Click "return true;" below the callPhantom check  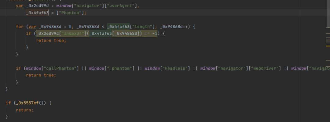[41, 75]
